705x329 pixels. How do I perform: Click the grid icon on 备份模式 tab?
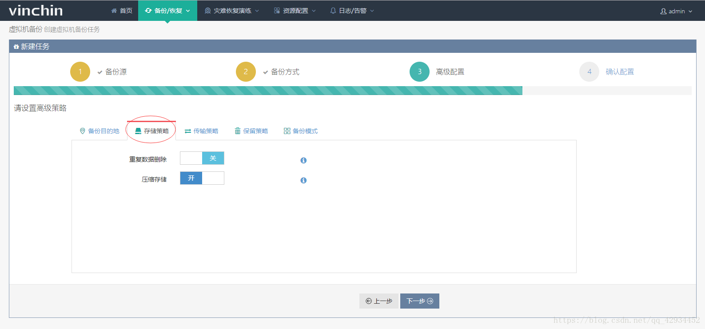pos(287,131)
